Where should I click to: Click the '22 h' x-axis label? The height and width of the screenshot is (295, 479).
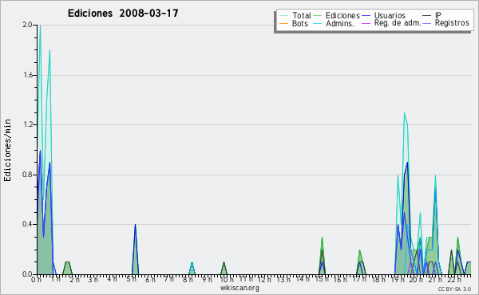point(454,280)
